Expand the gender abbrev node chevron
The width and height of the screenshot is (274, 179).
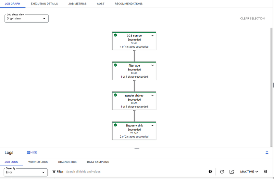[152, 95]
